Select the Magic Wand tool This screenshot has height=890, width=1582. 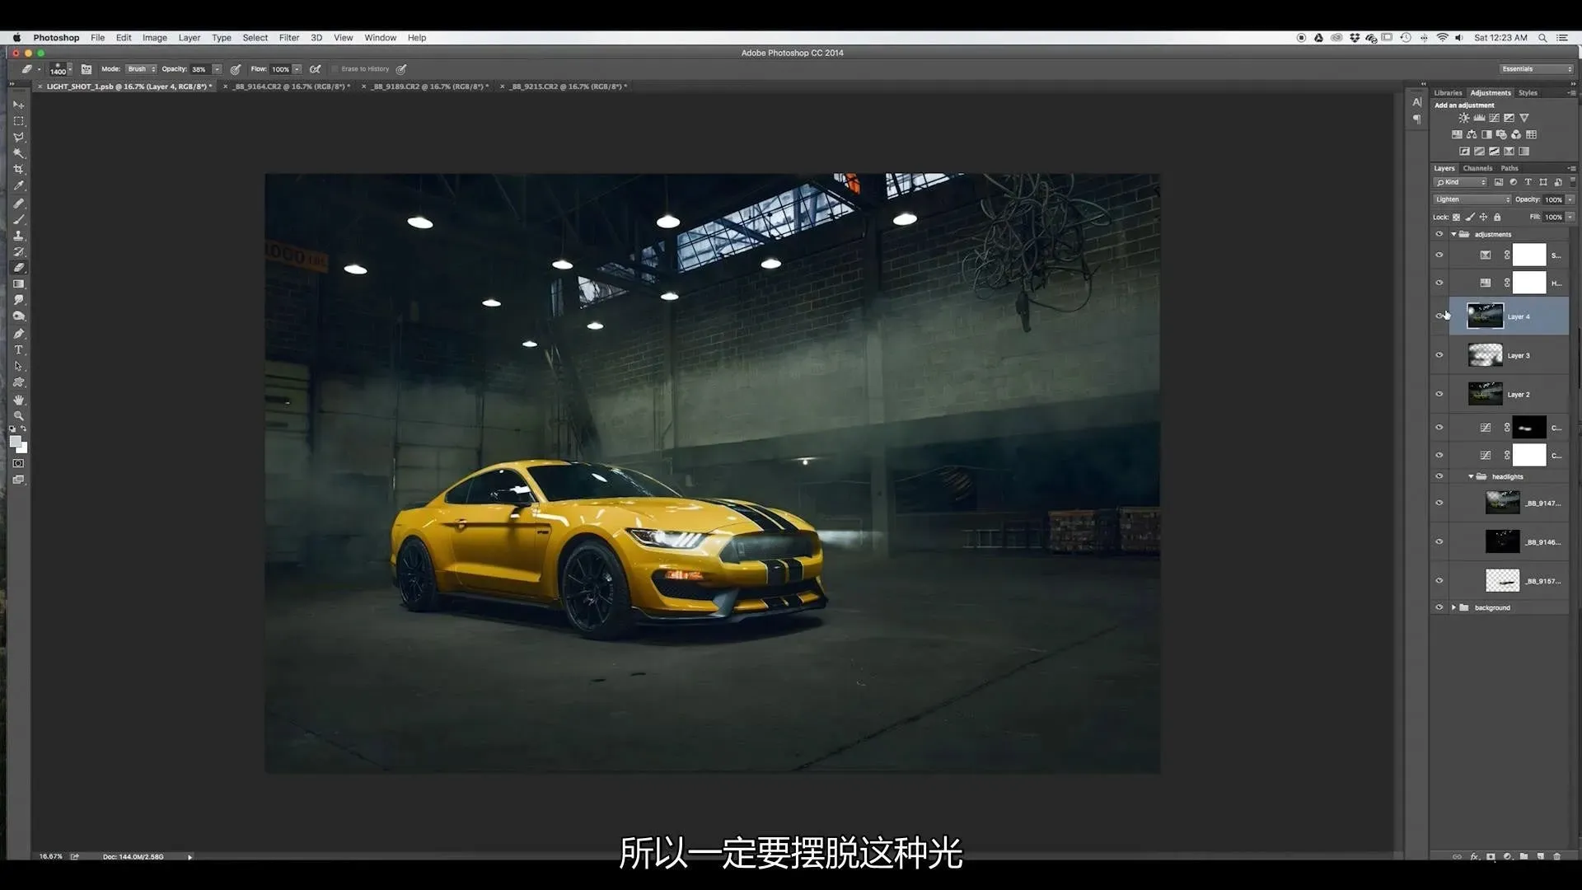[x=18, y=153]
